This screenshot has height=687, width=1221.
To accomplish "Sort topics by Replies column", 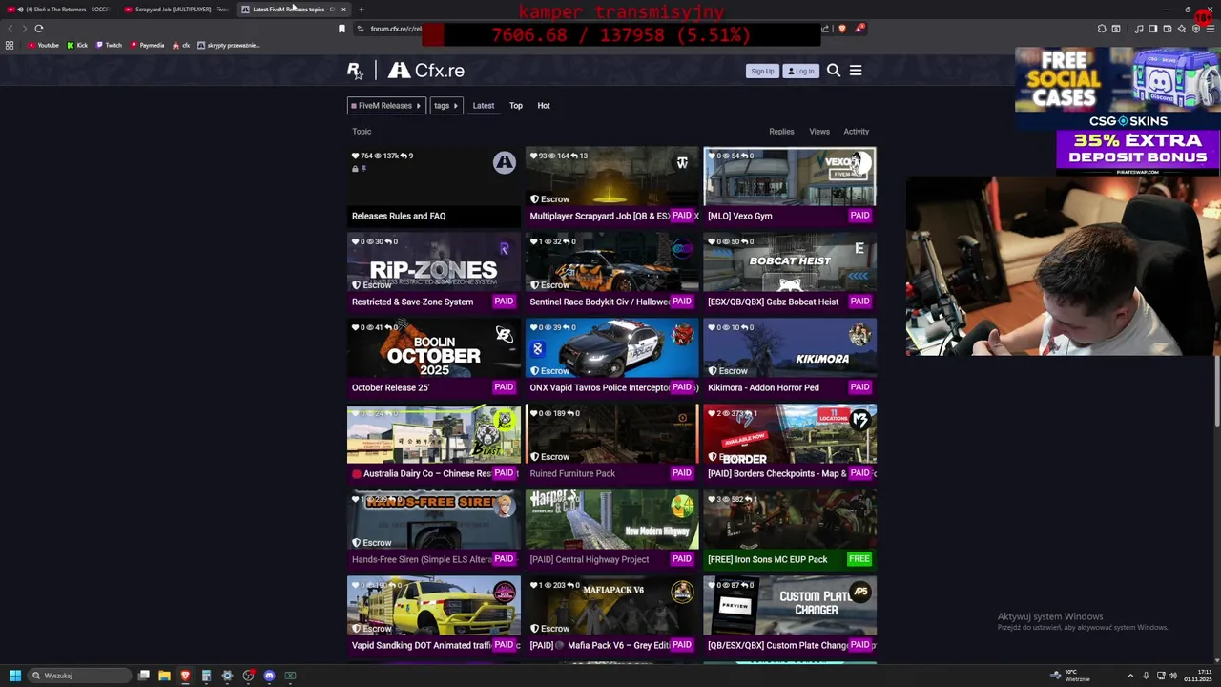I will click(x=781, y=132).
